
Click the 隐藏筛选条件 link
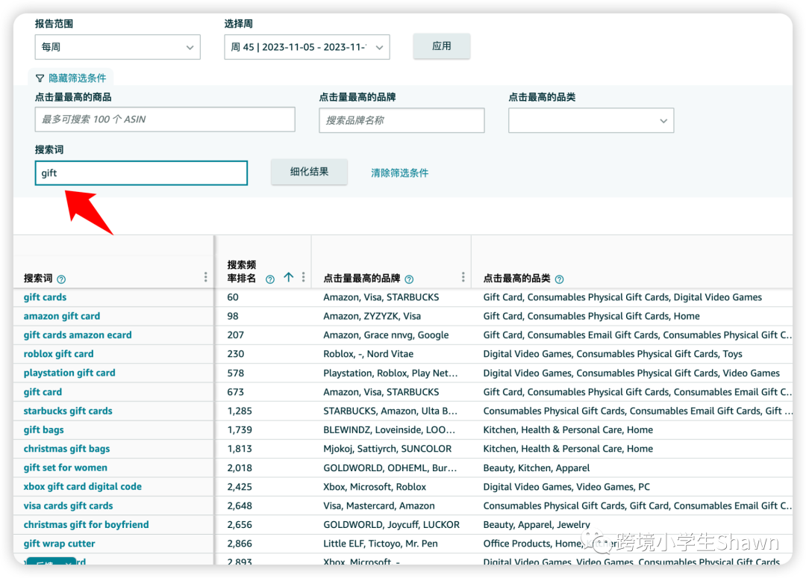pyautogui.click(x=76, y=77)
